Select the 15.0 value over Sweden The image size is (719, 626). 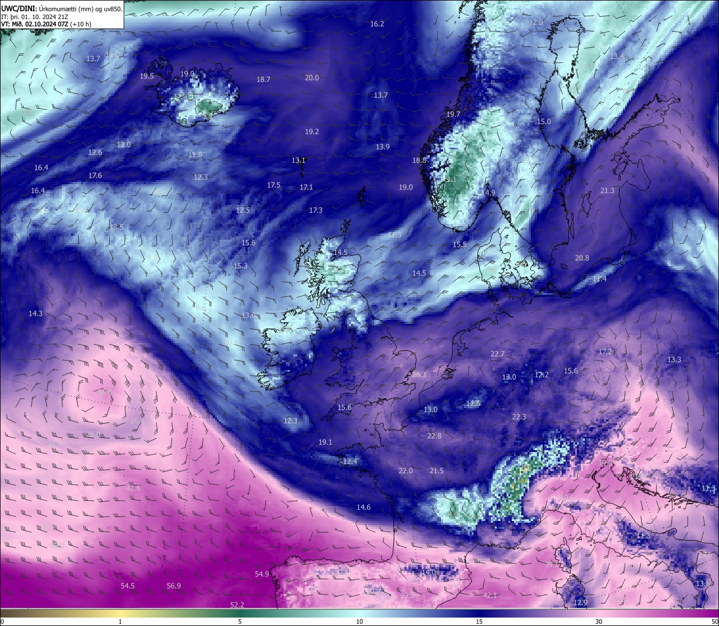(544, 122)
